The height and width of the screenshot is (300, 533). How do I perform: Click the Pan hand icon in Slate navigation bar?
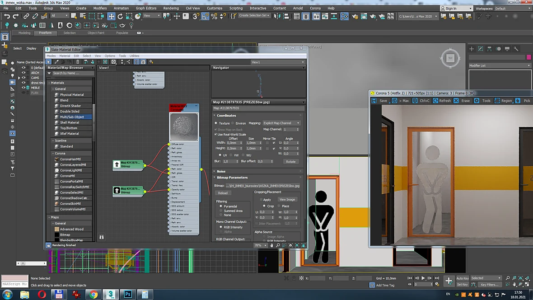point(271,245)
